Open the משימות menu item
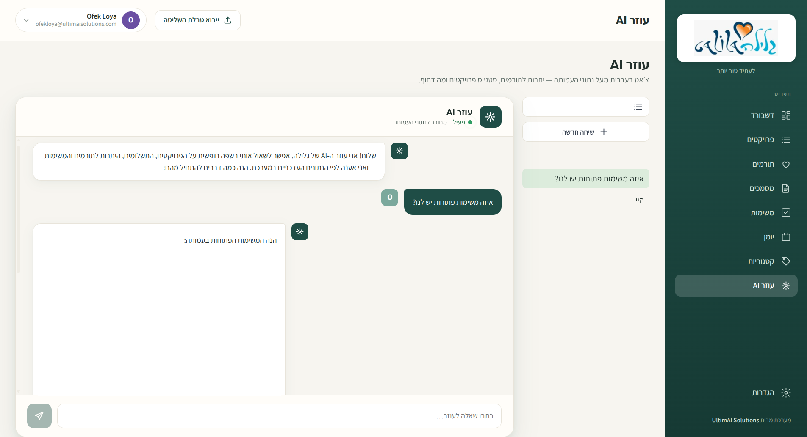807x437 pixels. [x=736, y=213]
